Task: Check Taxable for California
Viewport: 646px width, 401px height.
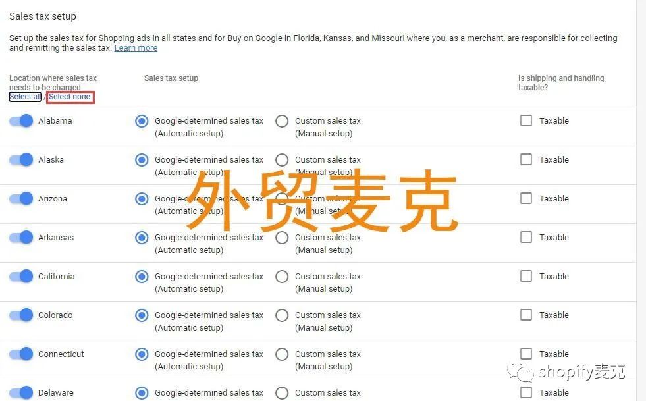Action: pyautogui.click(x=526, y=276)
